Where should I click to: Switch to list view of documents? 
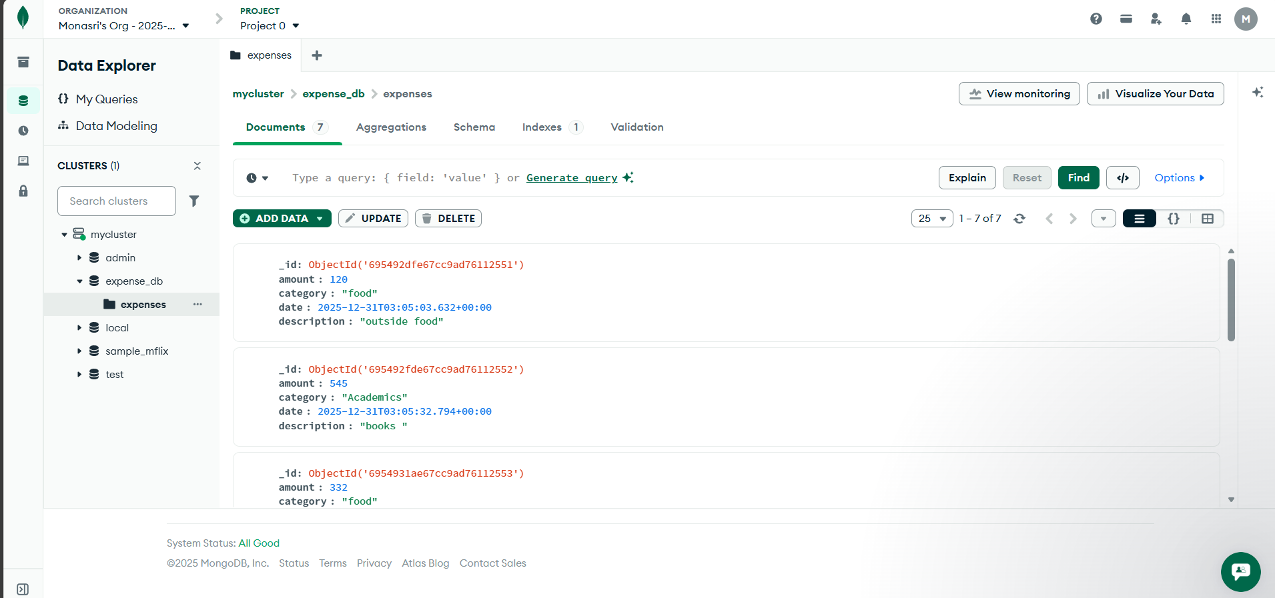[1140, 219]
